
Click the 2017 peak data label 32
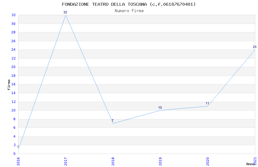(65, 12)
